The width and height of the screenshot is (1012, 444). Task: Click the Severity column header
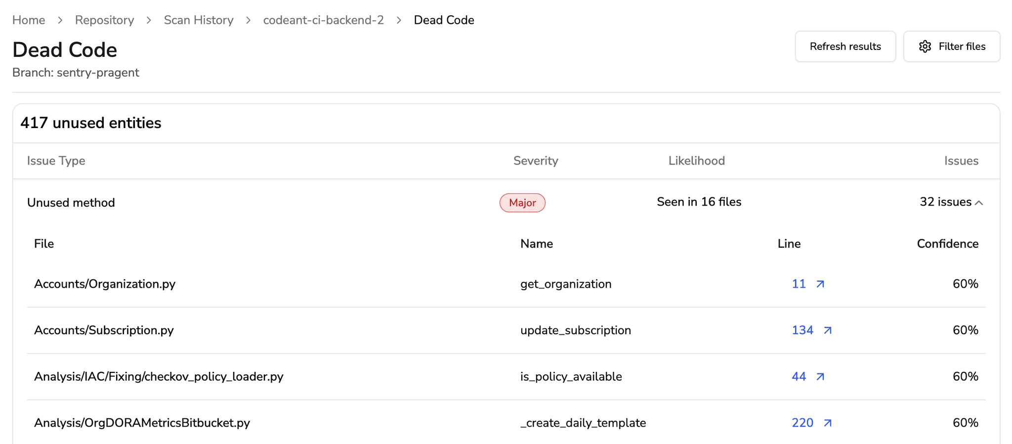[x=536, y=161]
